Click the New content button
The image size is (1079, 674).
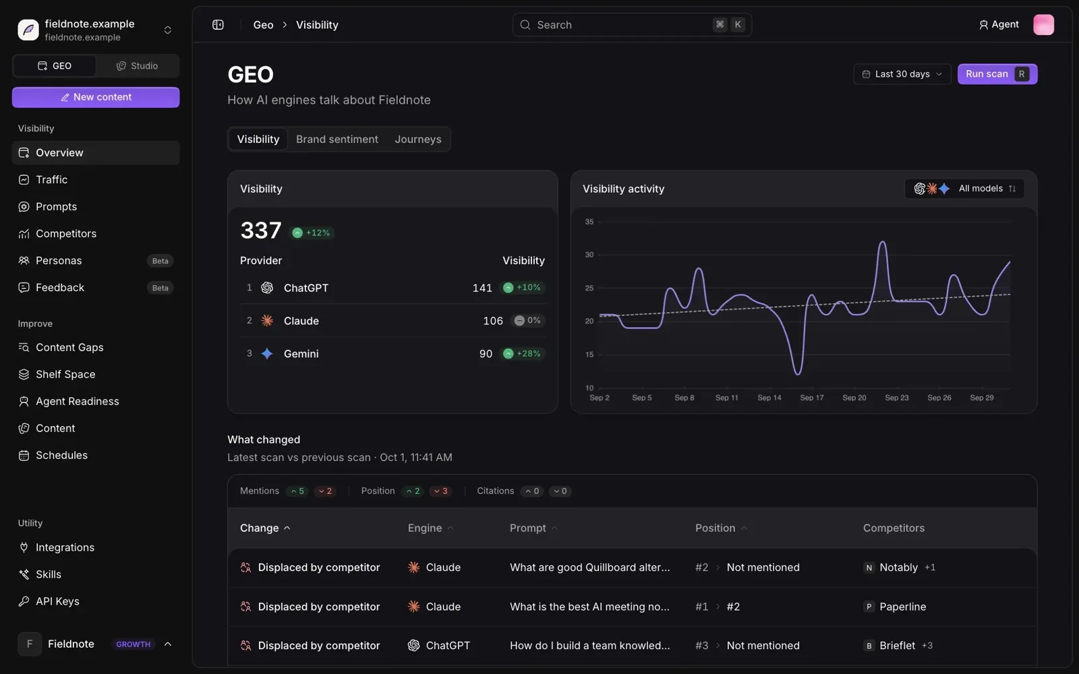(96, 97)
